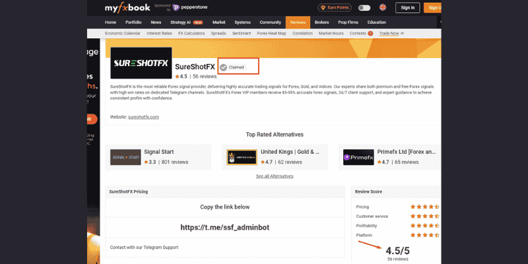Open the Community menu
The image size is (528, 264).
270,22
